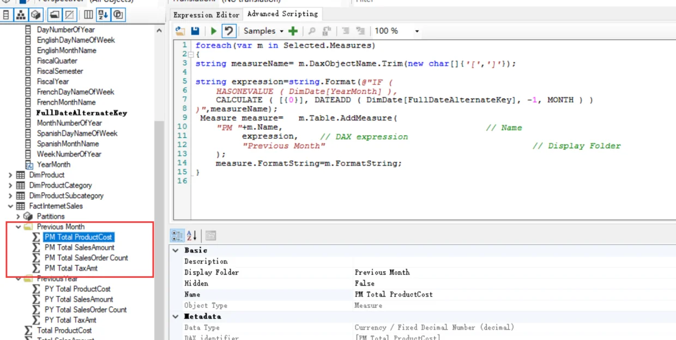Toggle display folders in the tree toolbar

tap(55, 15)
